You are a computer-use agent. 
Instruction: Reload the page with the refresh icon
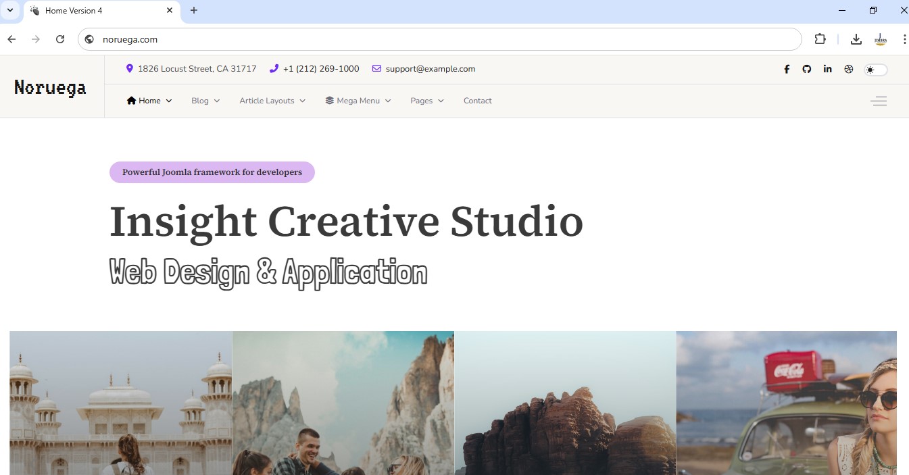coord(59,39)
